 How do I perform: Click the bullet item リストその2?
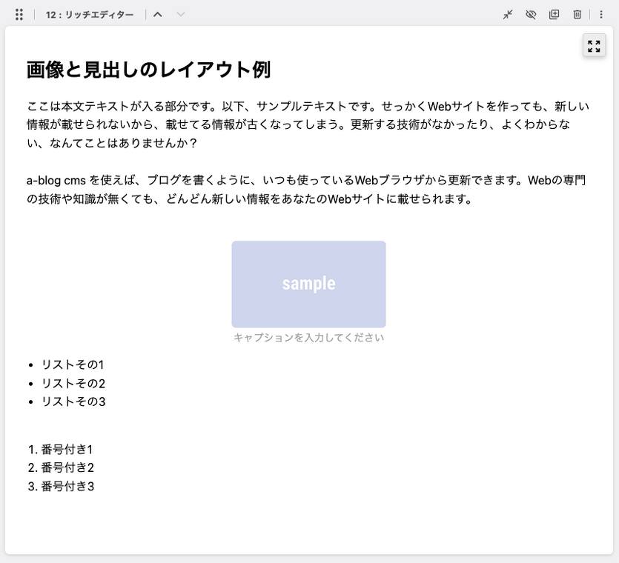[x=73, y=383]
